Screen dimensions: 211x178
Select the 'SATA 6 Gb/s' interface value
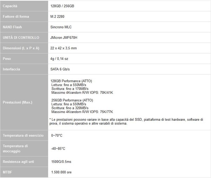click(x=60, y=69)
